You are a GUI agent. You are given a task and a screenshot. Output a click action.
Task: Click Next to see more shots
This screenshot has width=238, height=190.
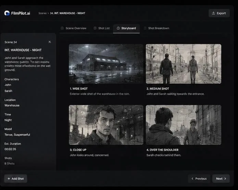pyautogui.click(x=221, y=179)
